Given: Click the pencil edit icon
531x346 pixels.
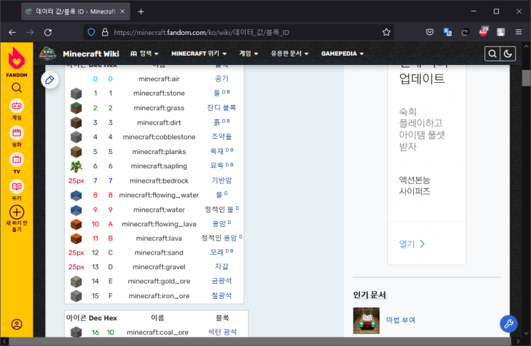Looking at the screenshot, I should (50, 80).
